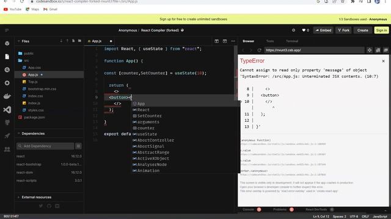Focus the Add Dependency input
Screen dimensions: 391x219
(x=45, y=146)
